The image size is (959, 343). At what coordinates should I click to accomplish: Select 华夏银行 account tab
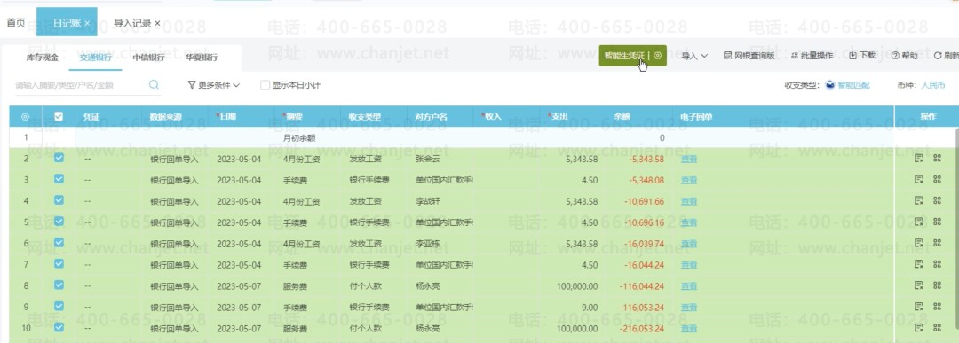(x=202, y=58)
